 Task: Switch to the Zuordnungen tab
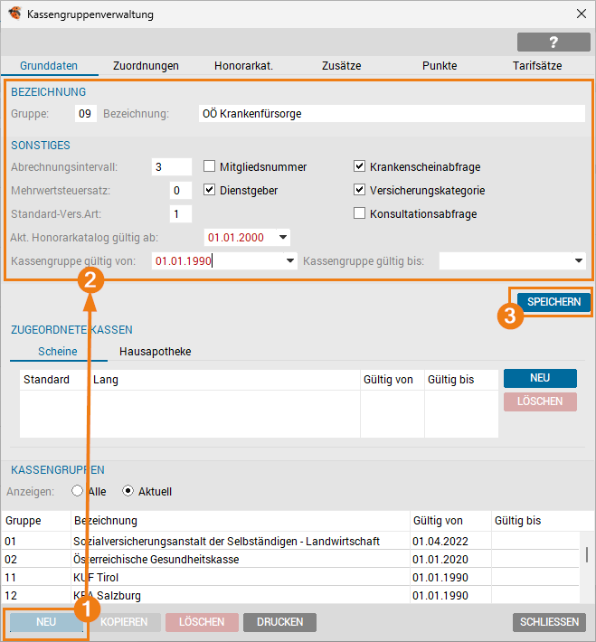tap(146, 65)
